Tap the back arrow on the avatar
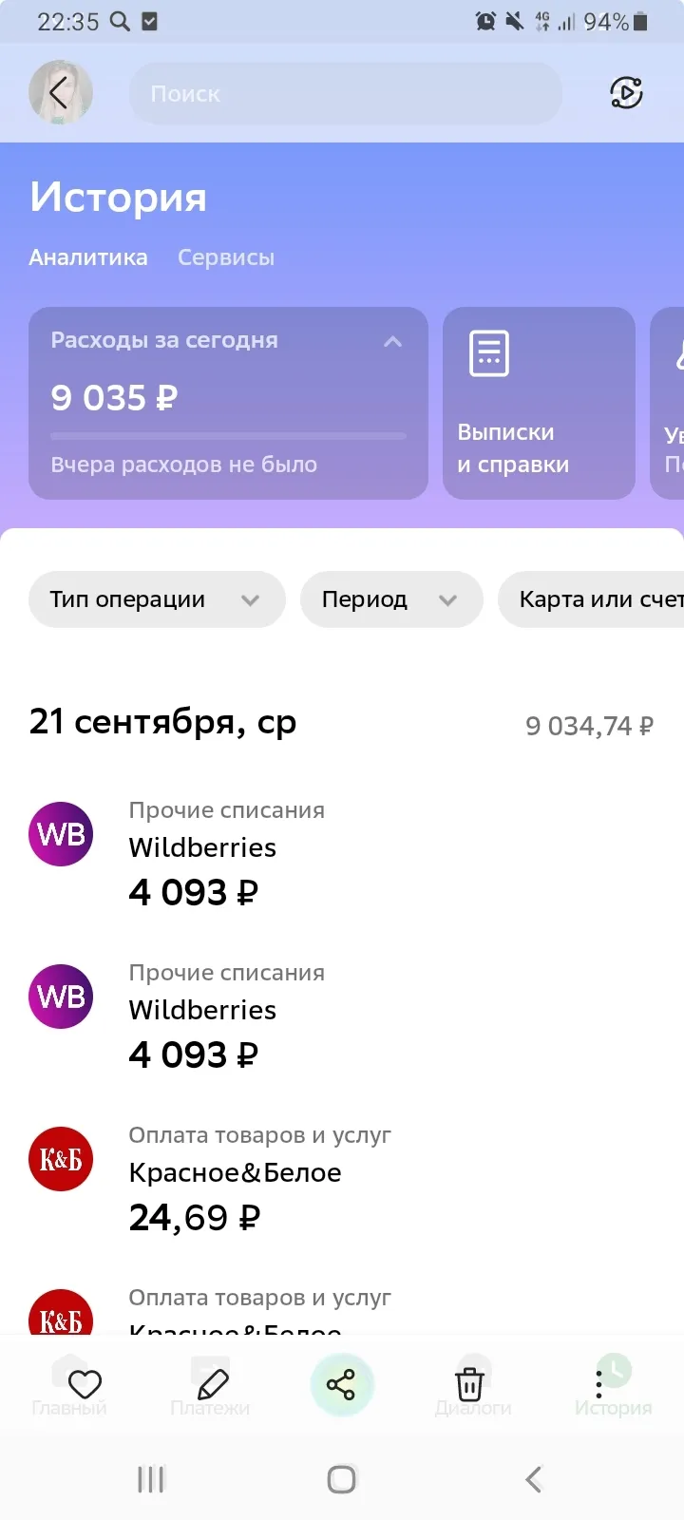The height and width of the screenshot is (1520, 684). (x=59, y=93)
